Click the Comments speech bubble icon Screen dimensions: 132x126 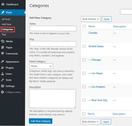3,53
